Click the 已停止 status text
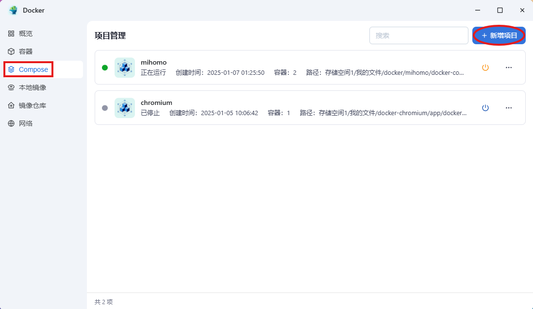Viewport: 533px width, 309px height. (150, 113)
